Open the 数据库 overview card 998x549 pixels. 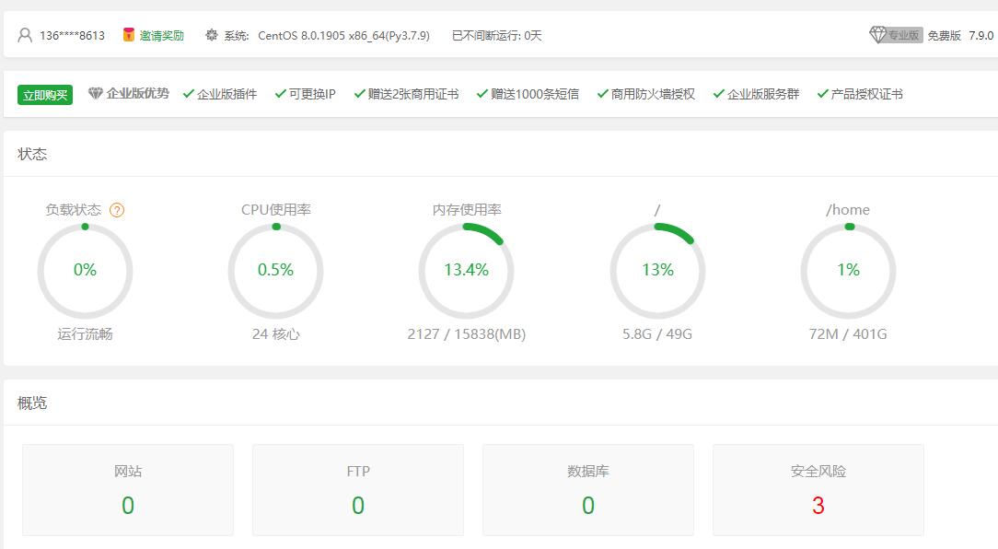[x=588, y=490]
